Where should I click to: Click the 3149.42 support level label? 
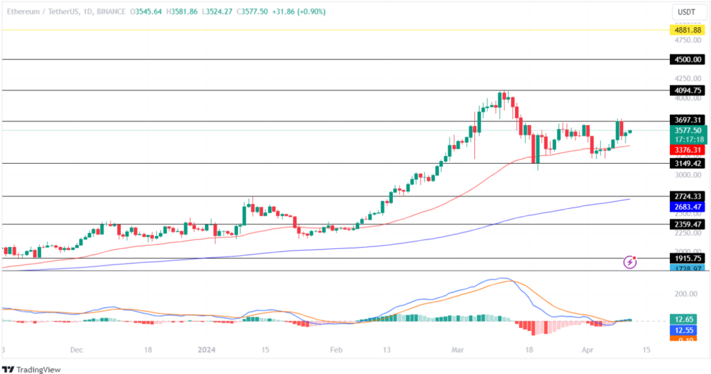687,163
